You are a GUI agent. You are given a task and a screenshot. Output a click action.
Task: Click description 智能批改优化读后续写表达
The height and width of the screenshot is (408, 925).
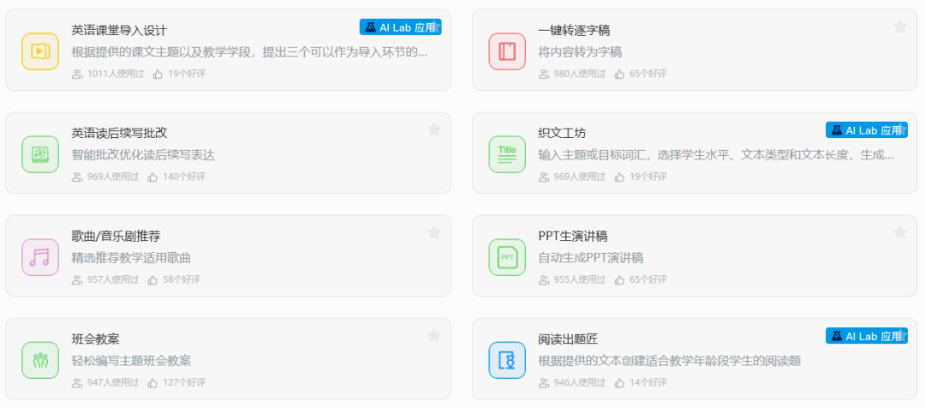click(x=143, y=154)
